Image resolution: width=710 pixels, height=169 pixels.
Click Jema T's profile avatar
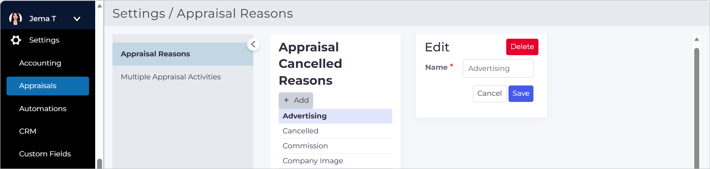point(15,18)
